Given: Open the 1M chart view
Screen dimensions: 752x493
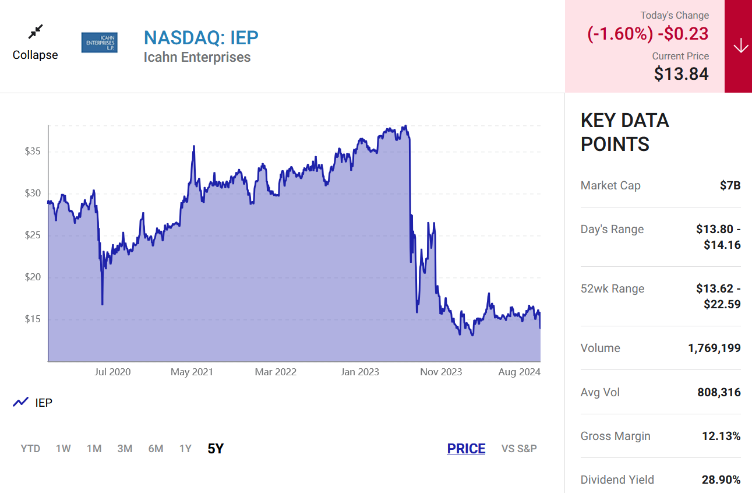Looking at the screenshot, I should point(94,448).
